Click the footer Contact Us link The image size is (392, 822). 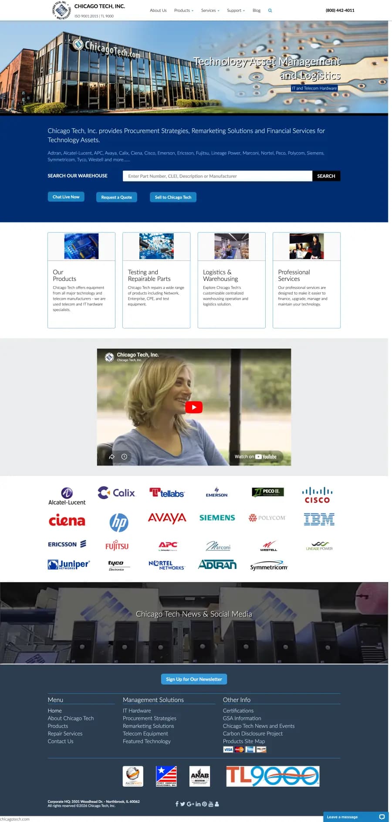61,741
